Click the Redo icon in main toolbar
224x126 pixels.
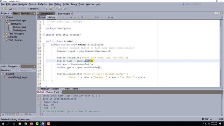pos(24,8)
